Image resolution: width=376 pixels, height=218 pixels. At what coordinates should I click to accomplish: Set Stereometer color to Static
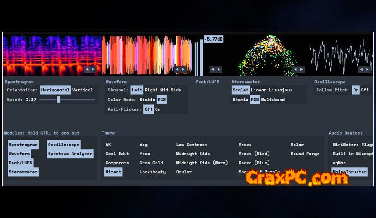[240, 100]
